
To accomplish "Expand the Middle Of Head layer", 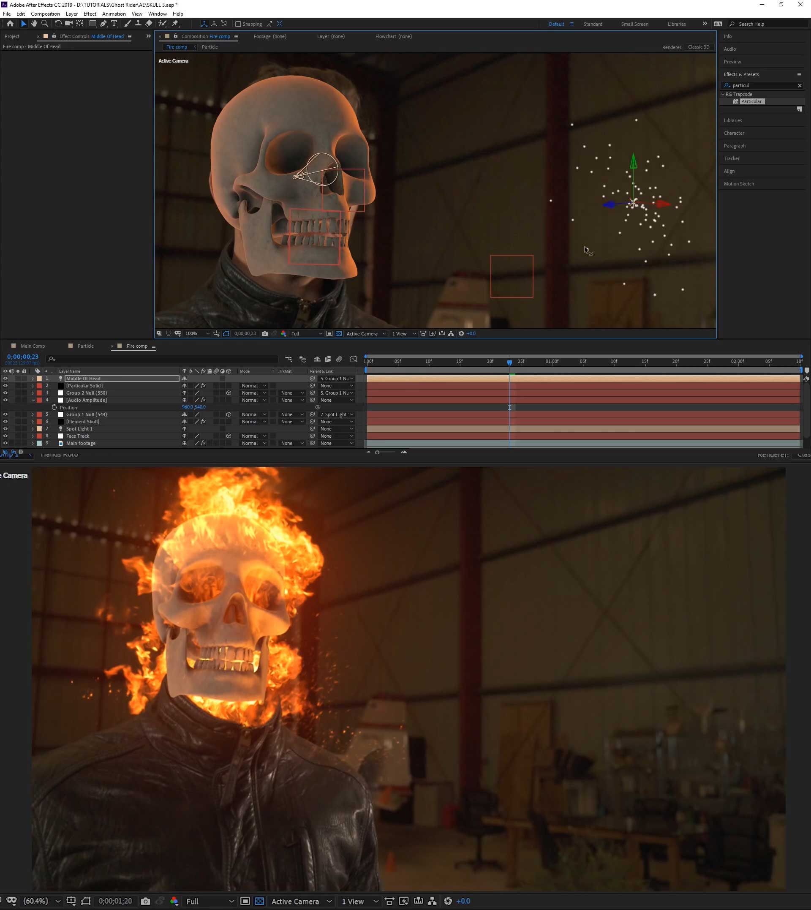I will (x=33, y=379).
